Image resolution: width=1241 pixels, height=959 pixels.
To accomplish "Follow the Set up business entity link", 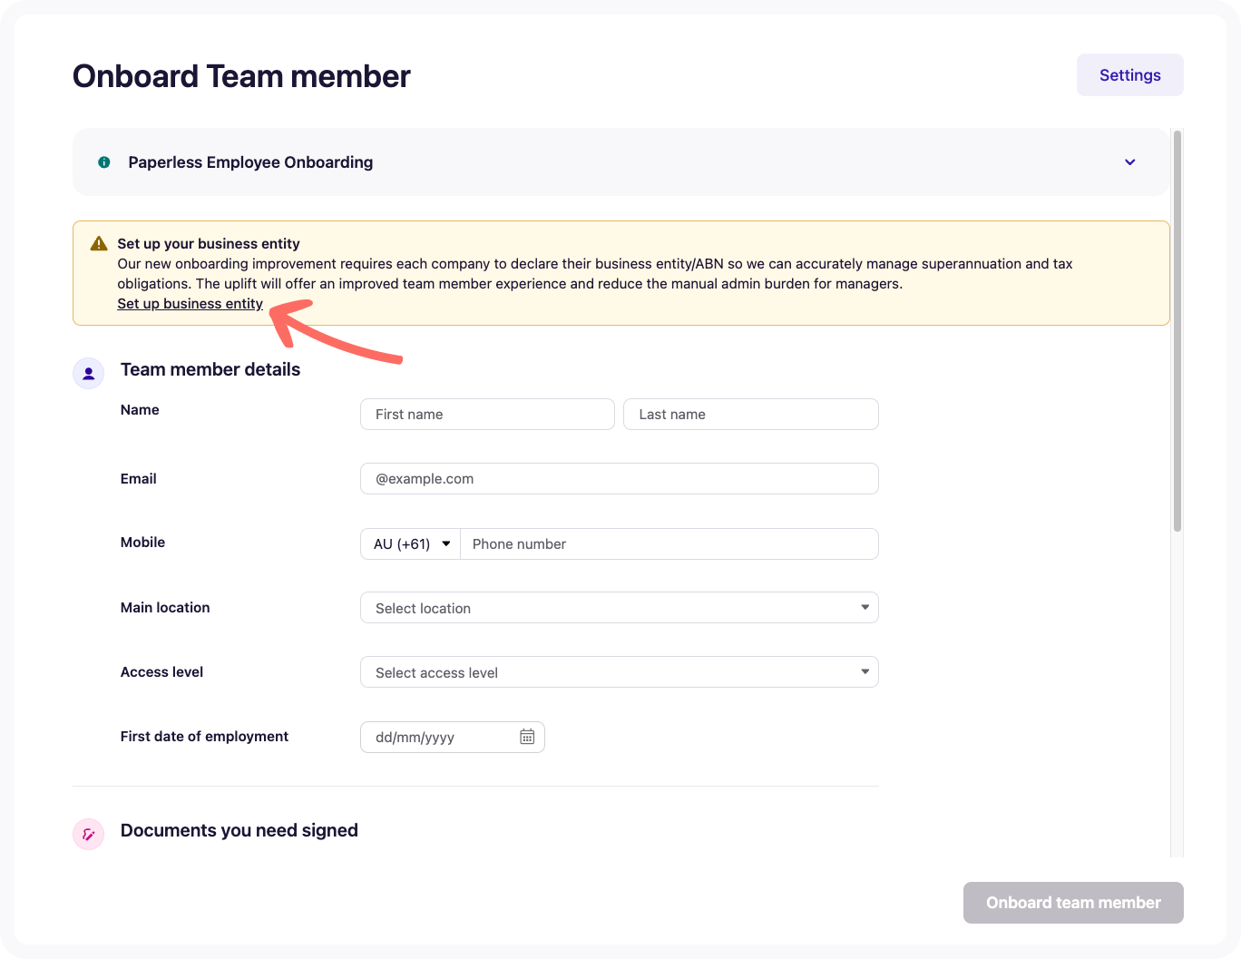I will pyautogui.click(x=190, y=303).
